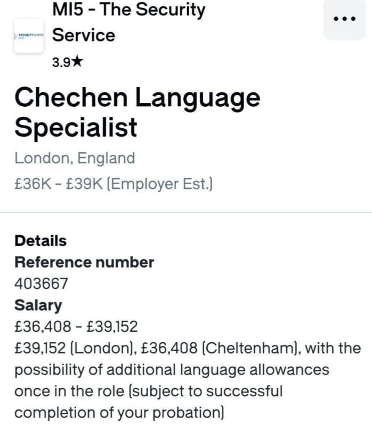Click the "completion of your probation" line

pyautogui.click(x=120, y=413)
